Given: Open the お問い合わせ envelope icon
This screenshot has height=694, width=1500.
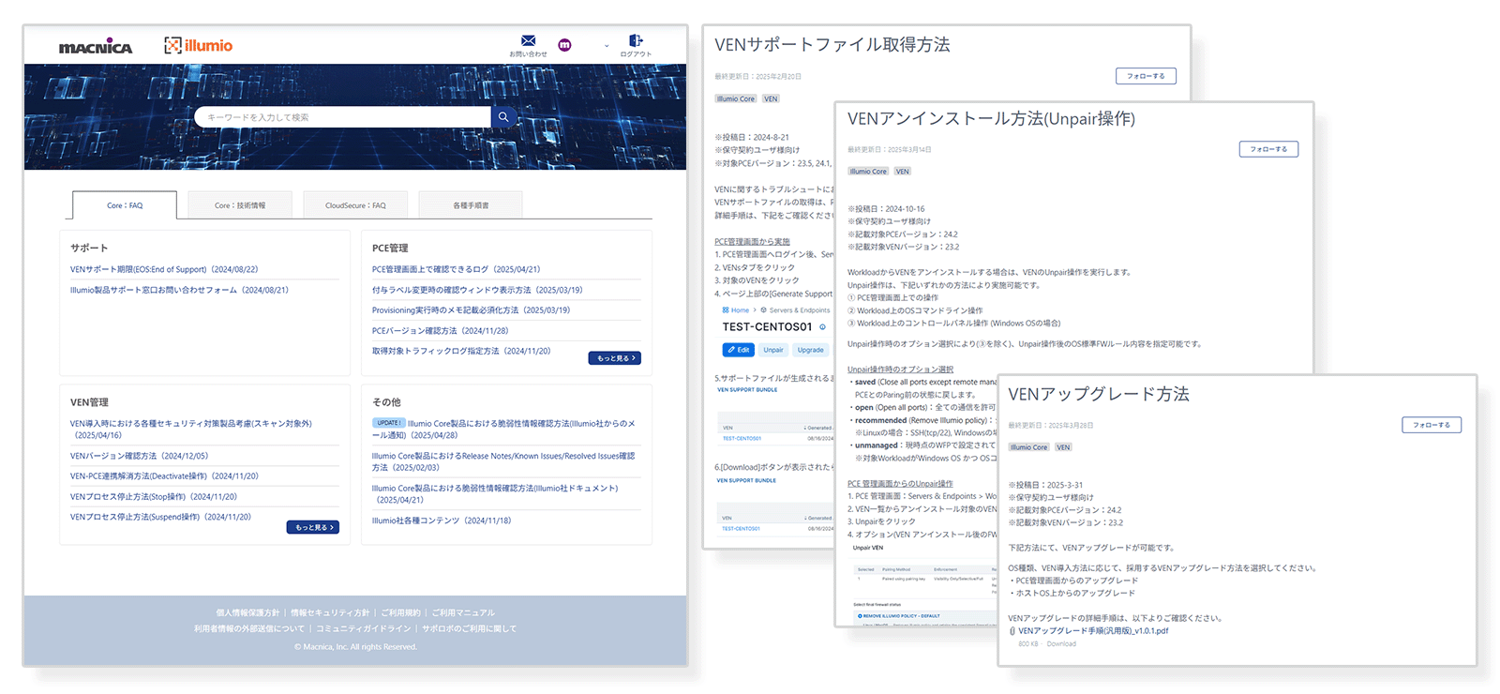Looking at the screenshot, I should tap(528, 40).
